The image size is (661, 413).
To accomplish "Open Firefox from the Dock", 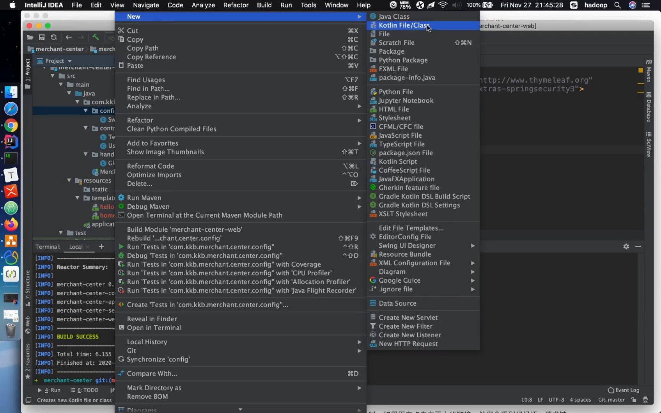I will 11,224.
